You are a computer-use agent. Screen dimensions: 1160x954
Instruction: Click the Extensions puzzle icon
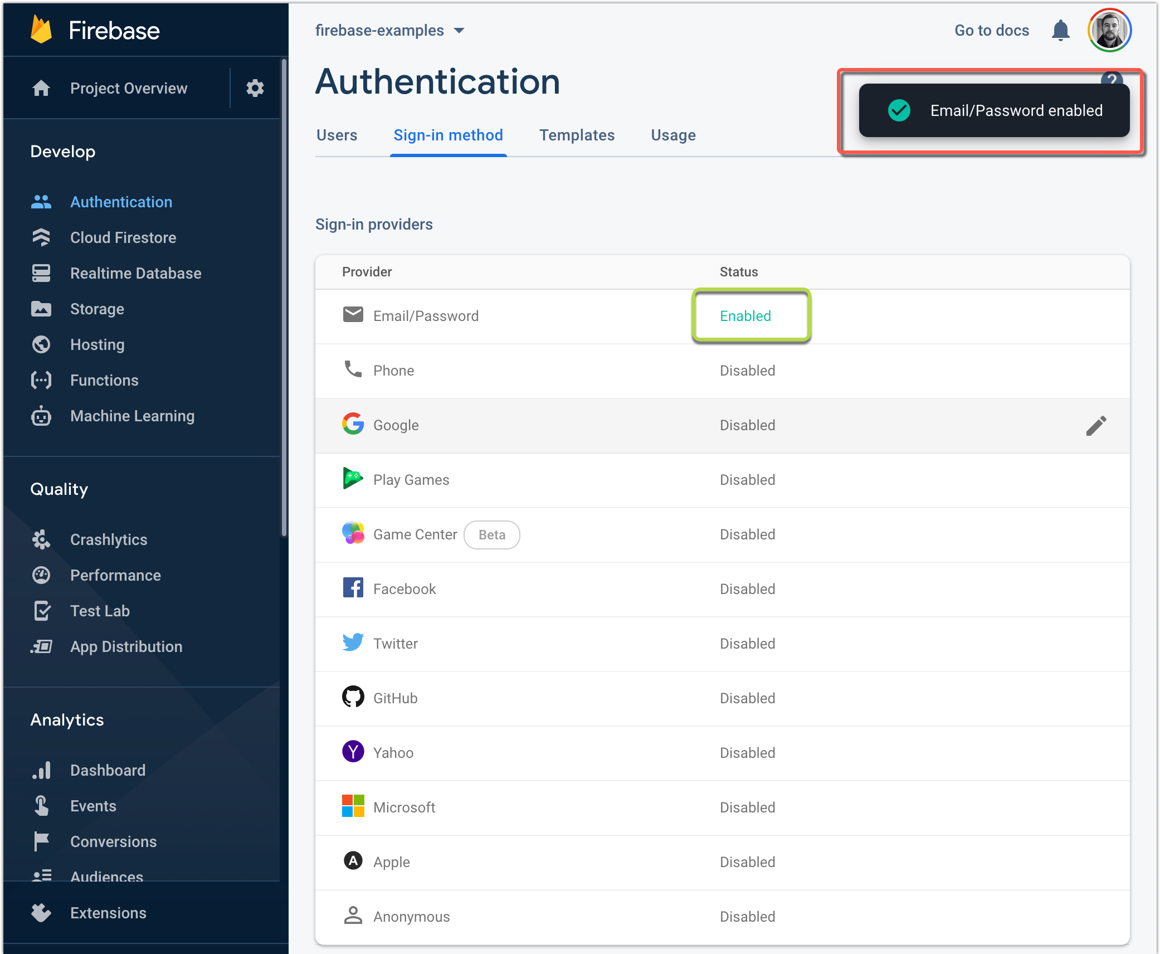[41, 913]
